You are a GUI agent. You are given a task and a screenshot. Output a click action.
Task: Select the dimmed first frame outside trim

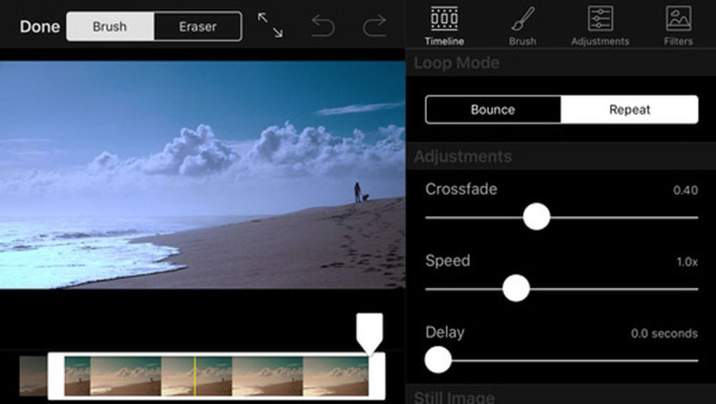[33, 375]
